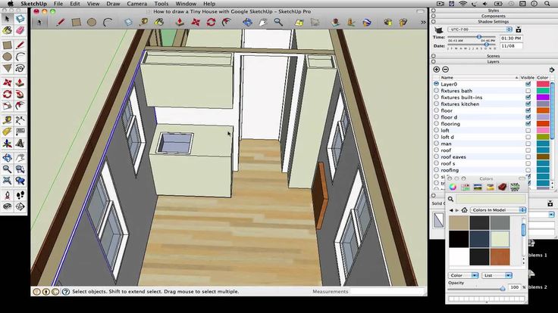Open the color wheel picker tab
This screenshot has width=558, height=313.
(453, 187)
